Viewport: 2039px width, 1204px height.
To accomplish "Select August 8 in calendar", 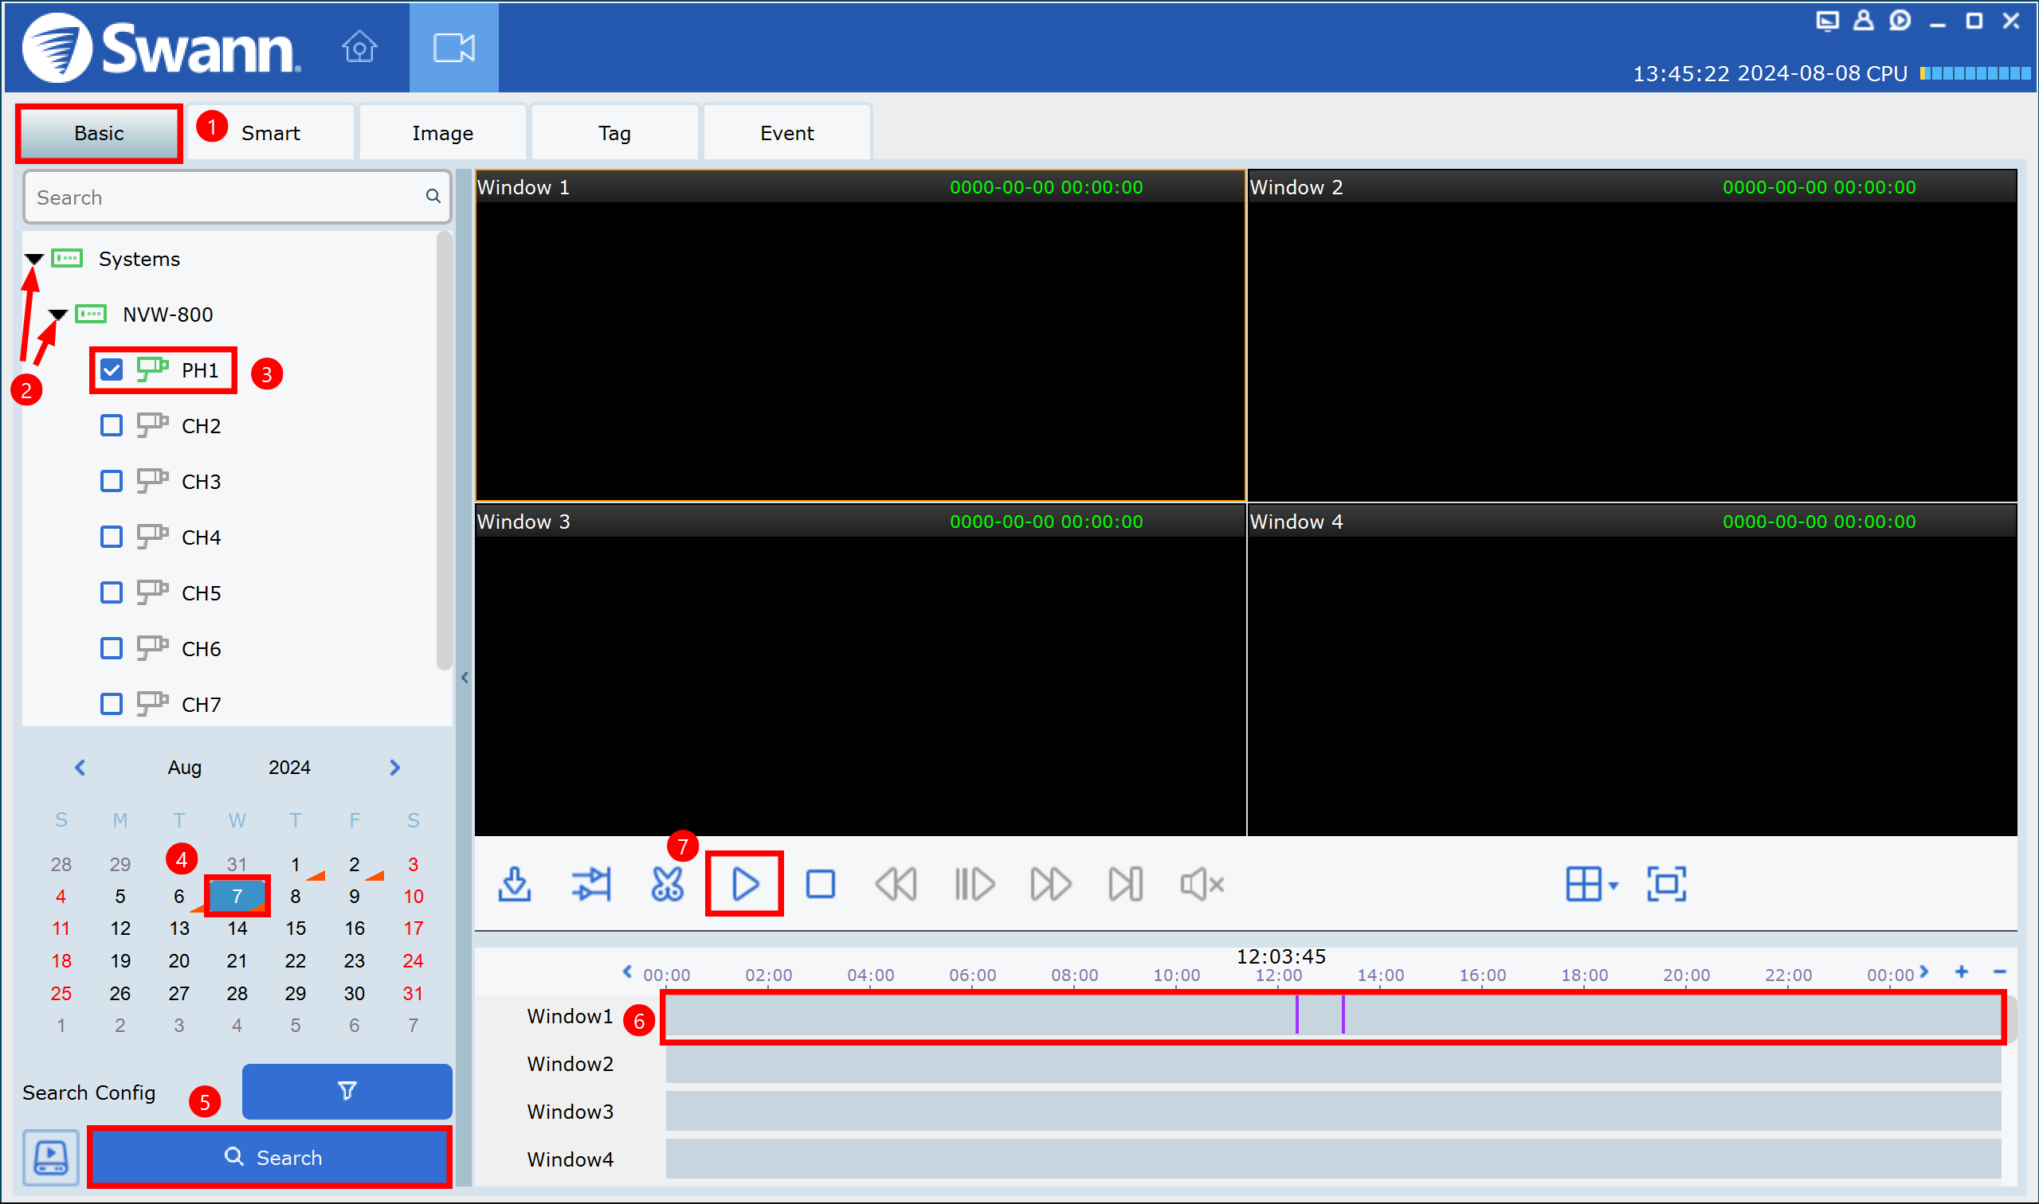I will (x=296, y=897).
